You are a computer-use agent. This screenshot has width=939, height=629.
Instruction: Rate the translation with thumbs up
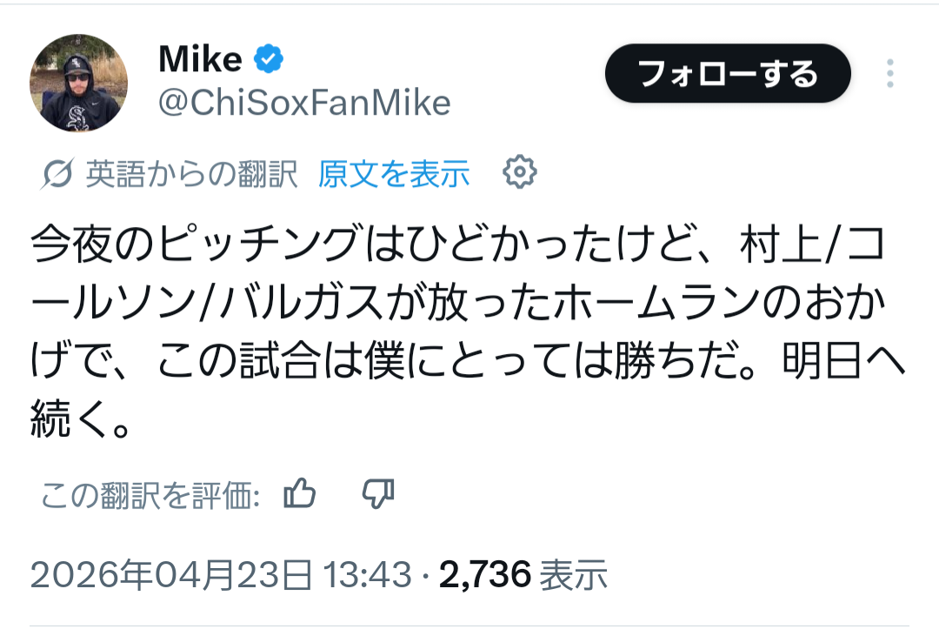point(300,494)
